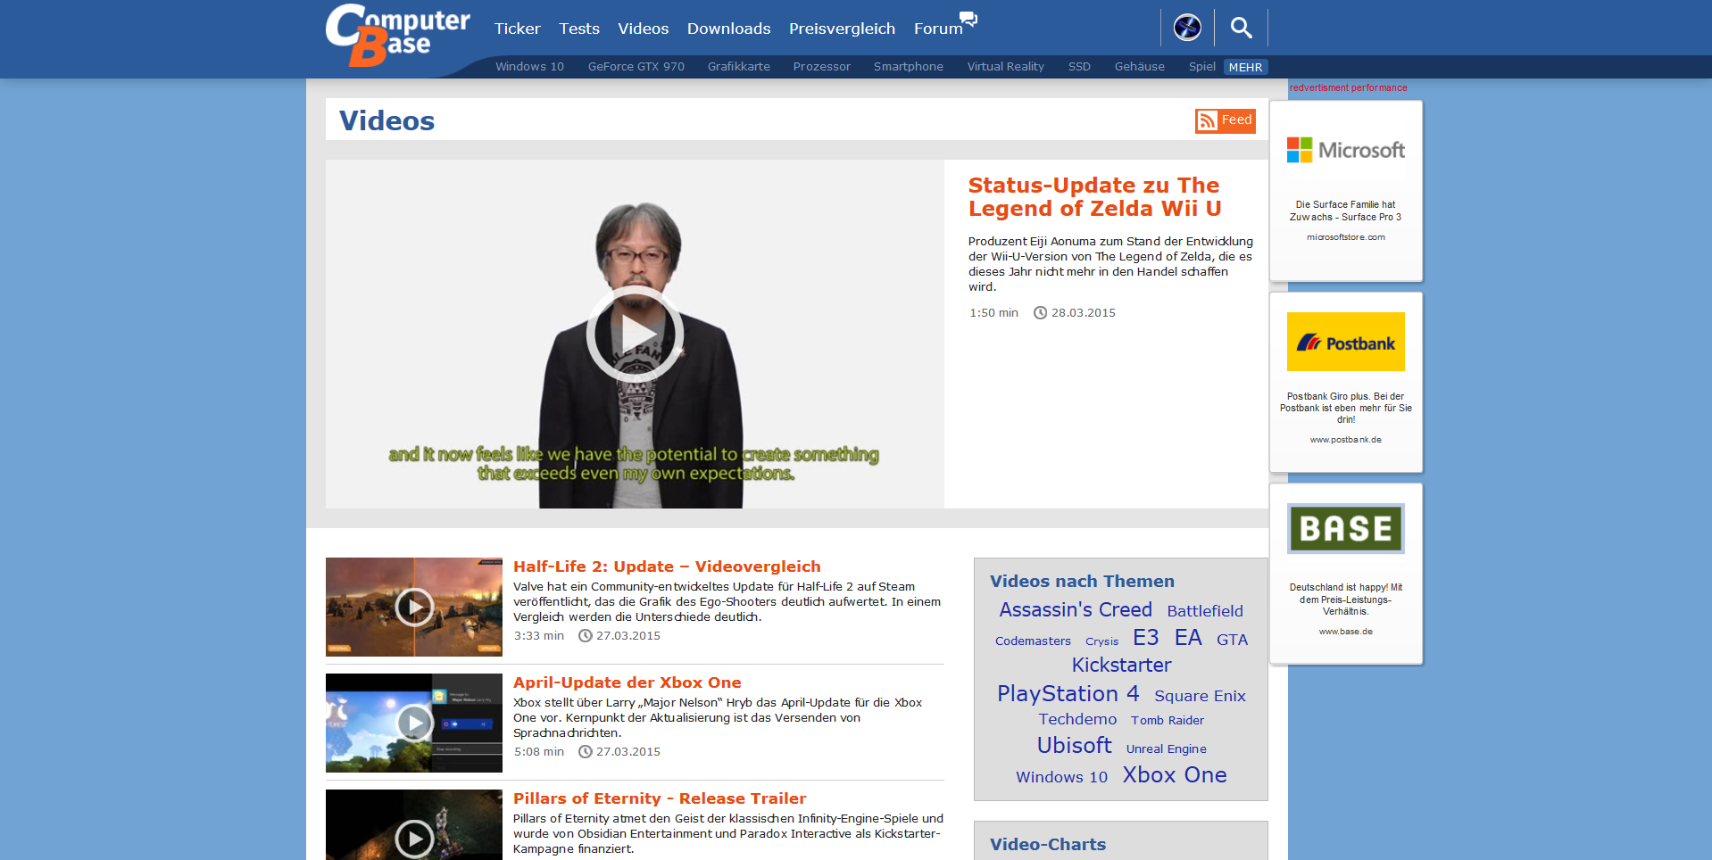Viewport: 1712px width, 860px height.
Task: Filter videos by Square Enix tag
Action: 1200,696
